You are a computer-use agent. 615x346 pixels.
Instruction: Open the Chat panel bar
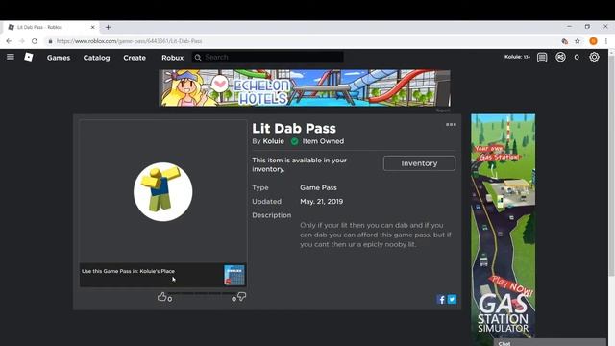click(549, 342)
